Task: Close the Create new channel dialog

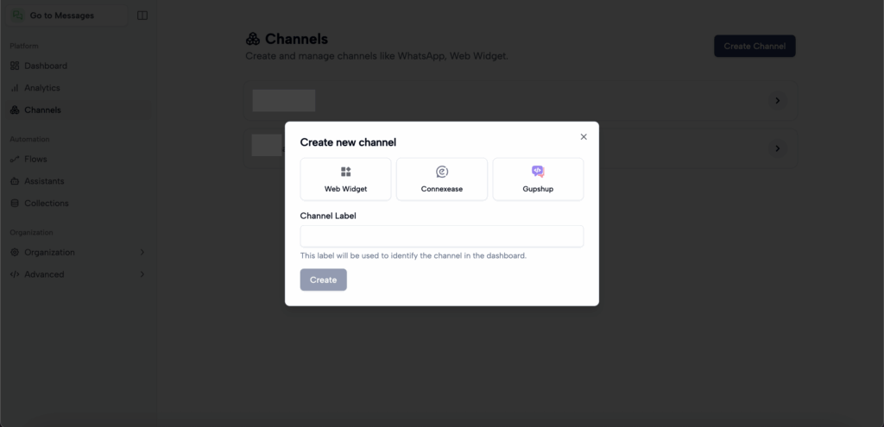Action: coord(584,136)
